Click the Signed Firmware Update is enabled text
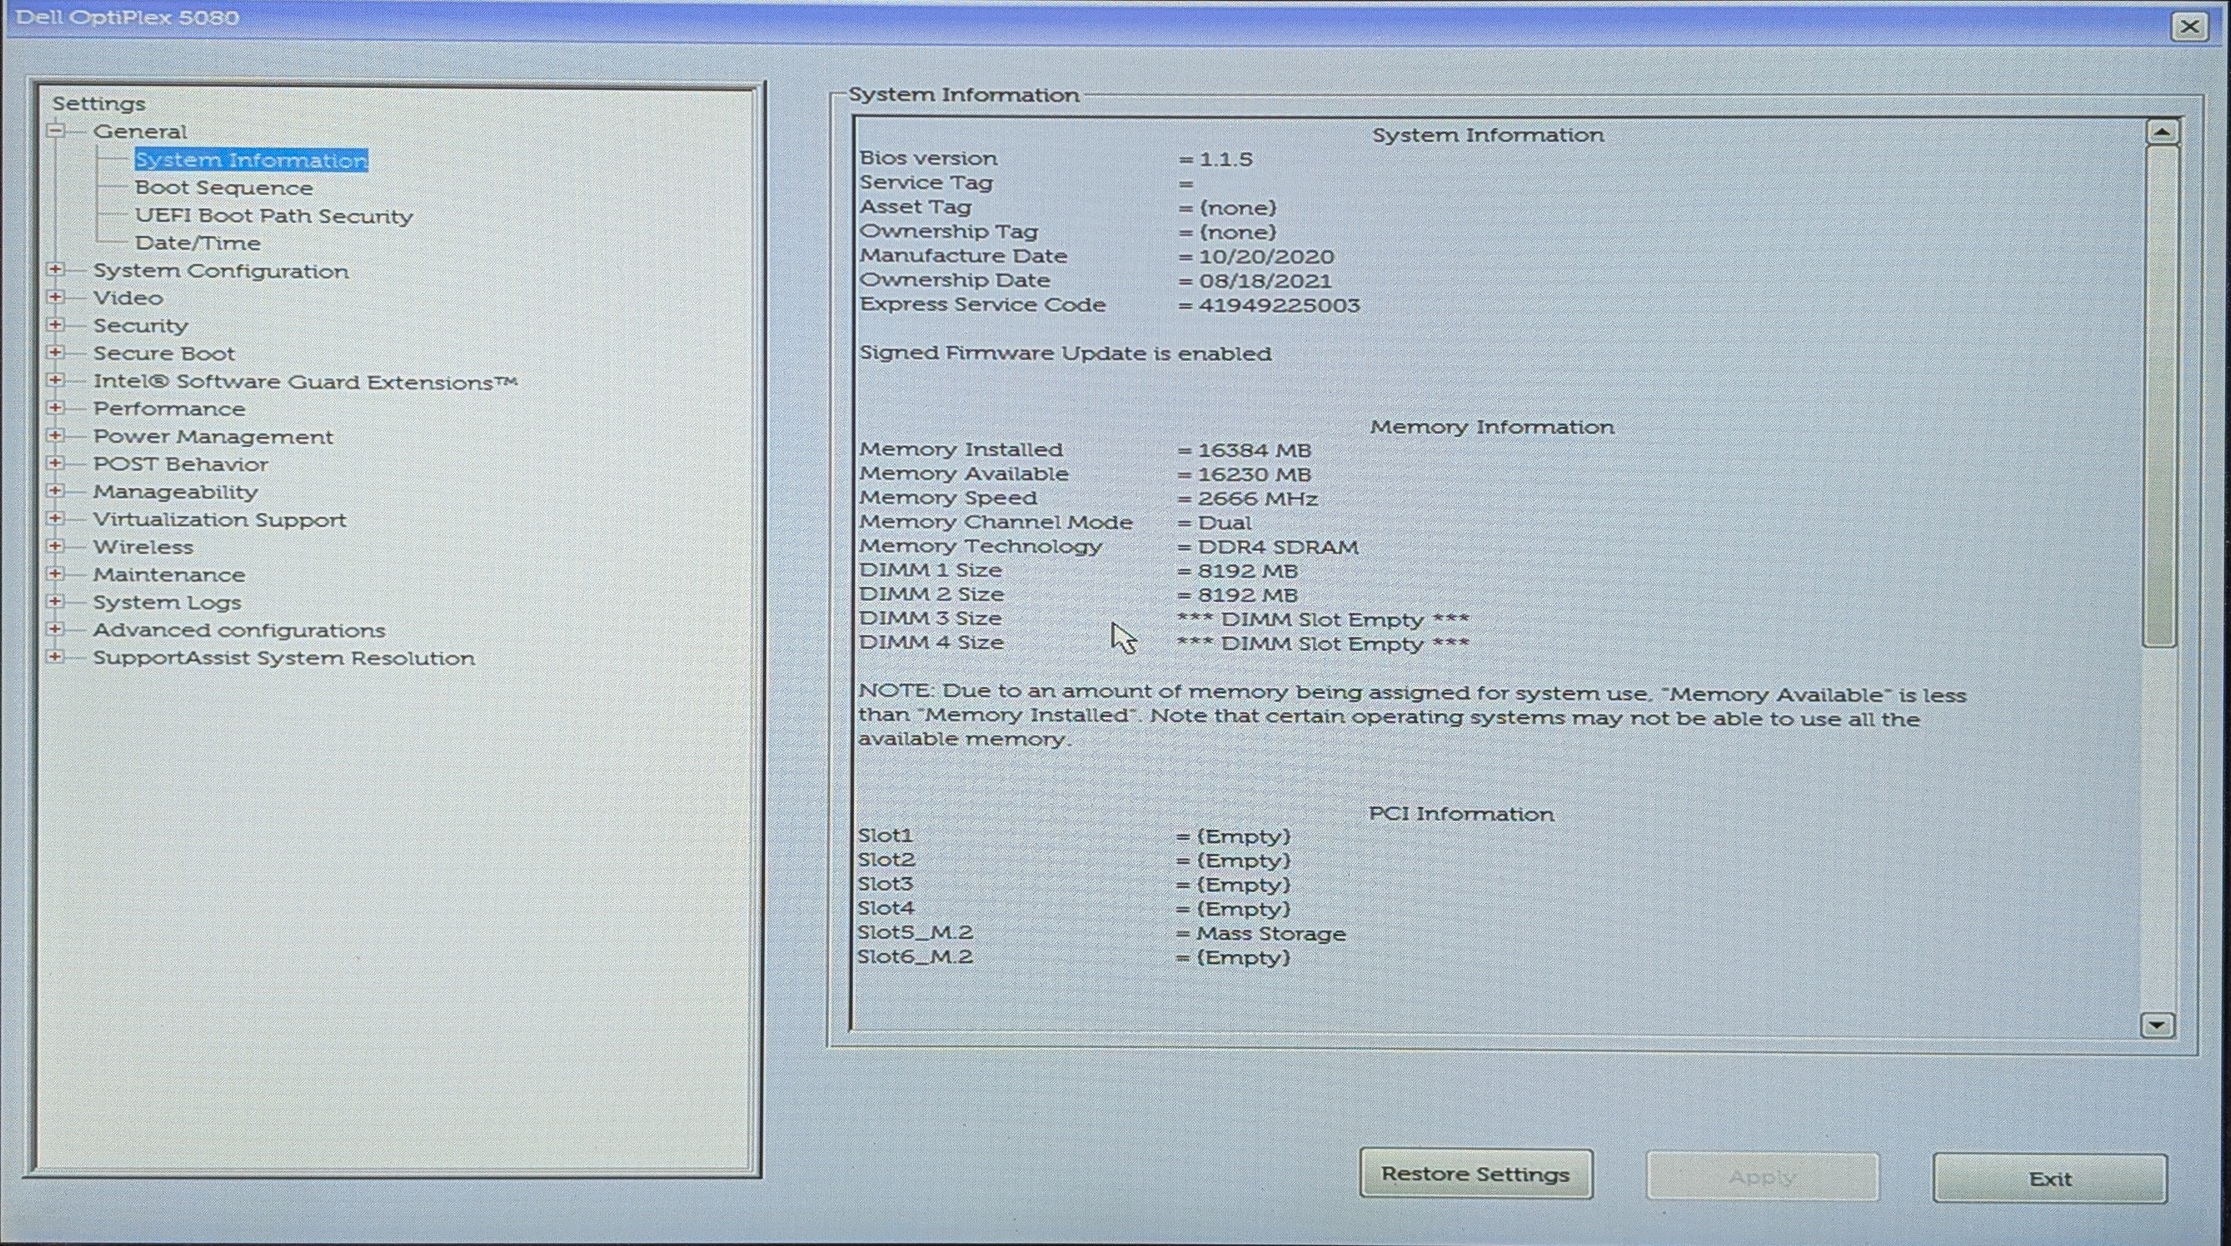 tap(1065, 354)
